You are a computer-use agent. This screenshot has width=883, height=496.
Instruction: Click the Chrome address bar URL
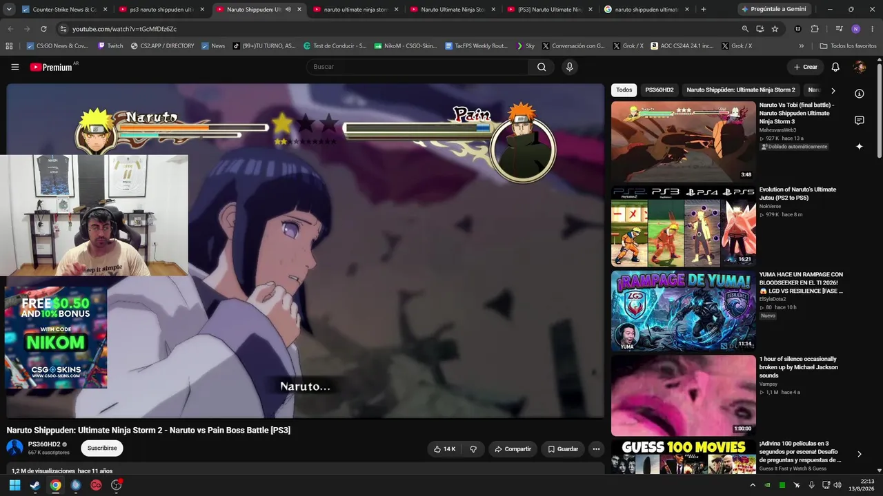click(x=125, y=29)
